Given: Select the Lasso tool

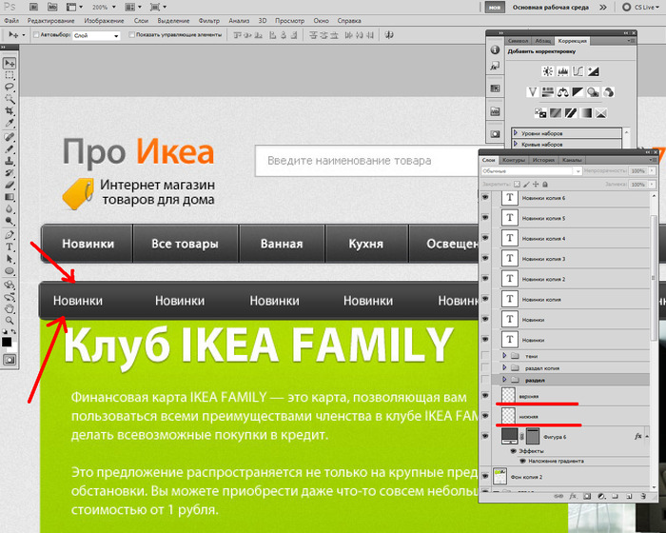Looking at the screenshot, I should click(x=10, y=88).
